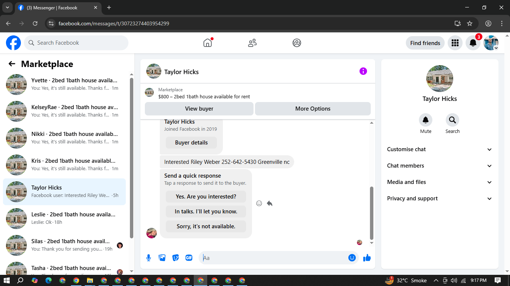Click the message input box
The image size is (510, 286).
pyautogui.click(x=279, y=258)
